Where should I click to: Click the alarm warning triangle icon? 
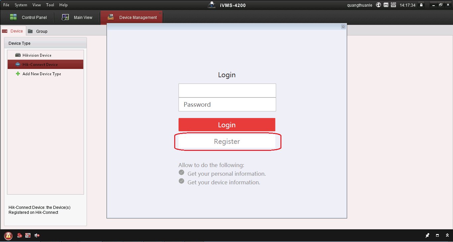(8, 236)
